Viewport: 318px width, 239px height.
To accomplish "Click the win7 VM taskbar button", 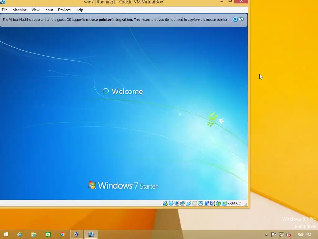I will pos(91,234).
